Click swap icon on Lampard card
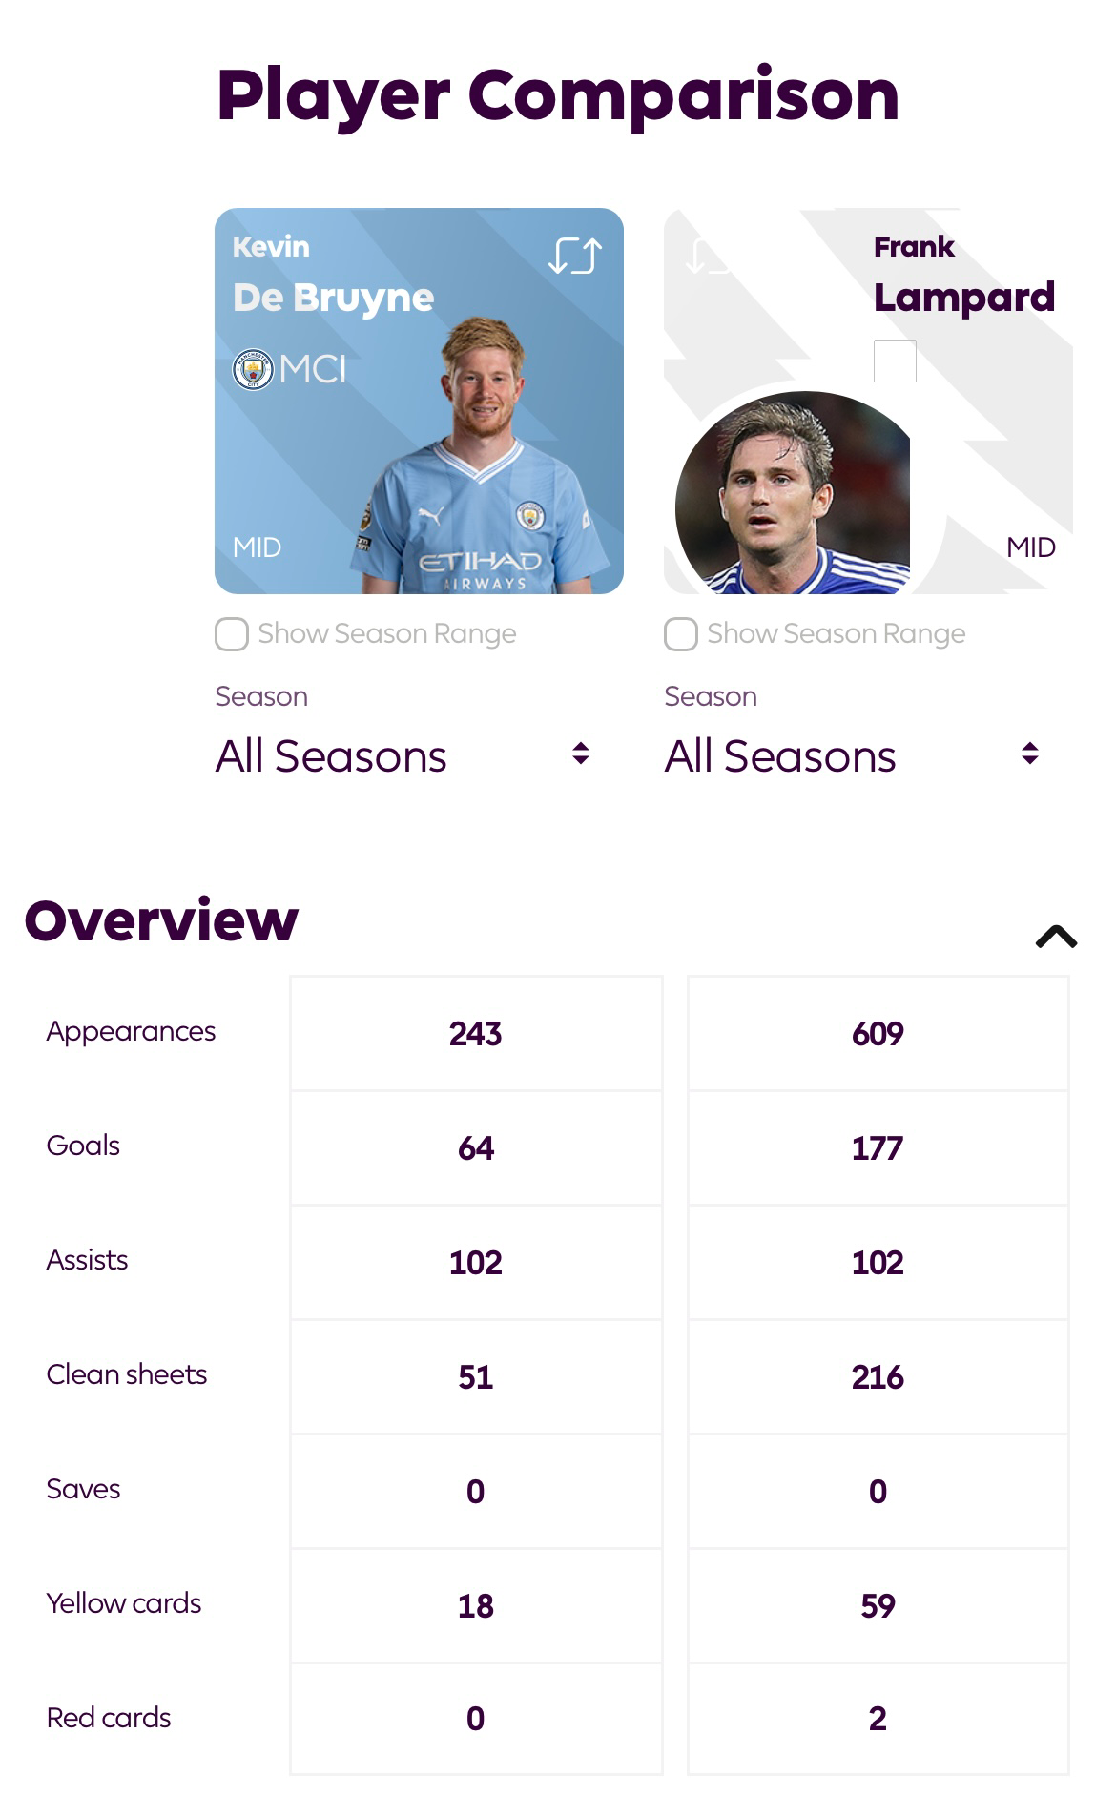This screenshot has height=1817, width=1116. coord(707,256)
